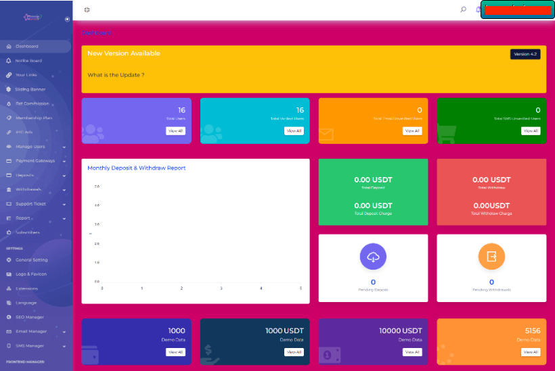Expand the Email Manager submenu
This screenshot has height=371, width=555.
click(64, 332)
